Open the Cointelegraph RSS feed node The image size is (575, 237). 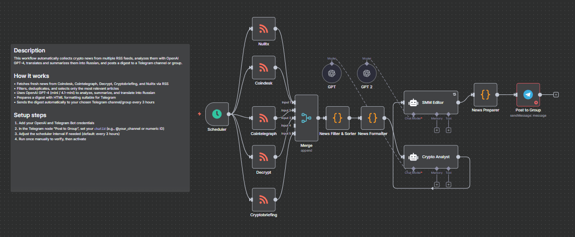tap(263, 118)
